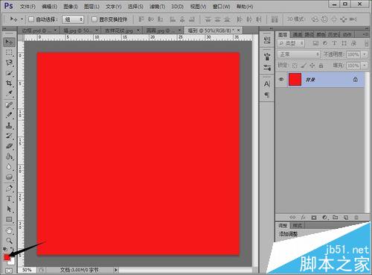
Task: Enable the 自动选择 checkbox
Action: tap(31, 19)
